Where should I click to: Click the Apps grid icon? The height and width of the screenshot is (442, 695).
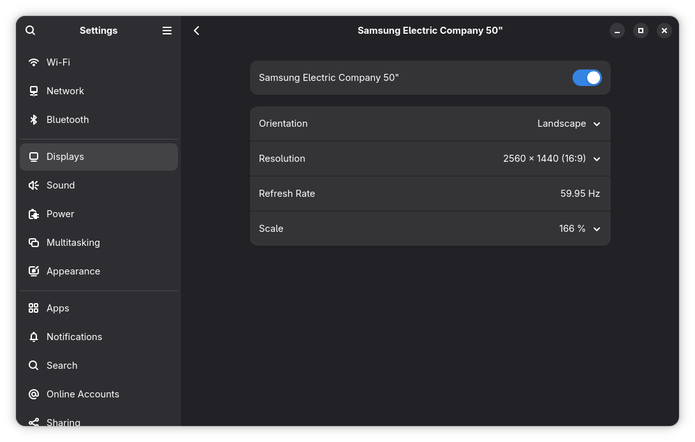click(x=34, y=308)
